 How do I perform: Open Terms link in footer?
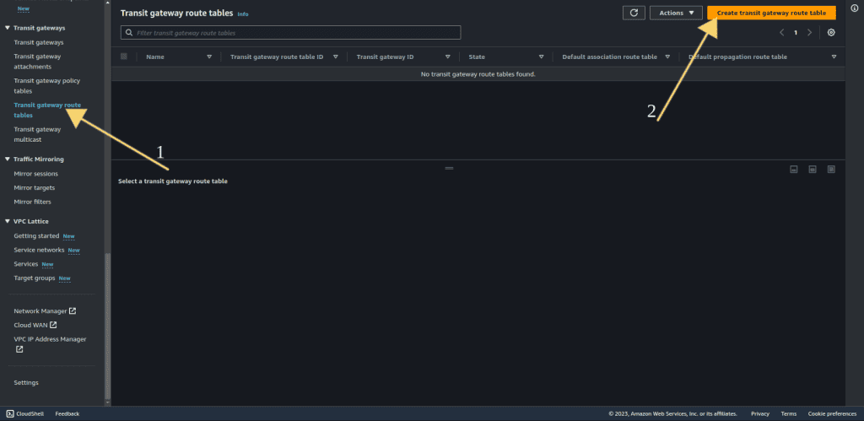(789, 414)
